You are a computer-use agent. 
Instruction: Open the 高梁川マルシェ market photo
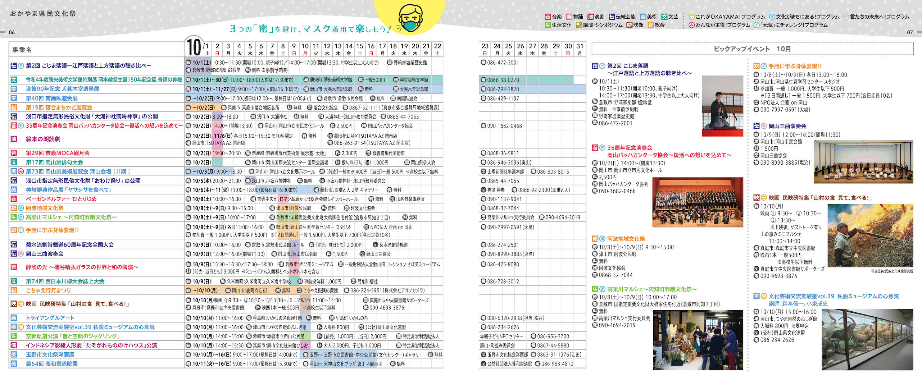(698, 340)
